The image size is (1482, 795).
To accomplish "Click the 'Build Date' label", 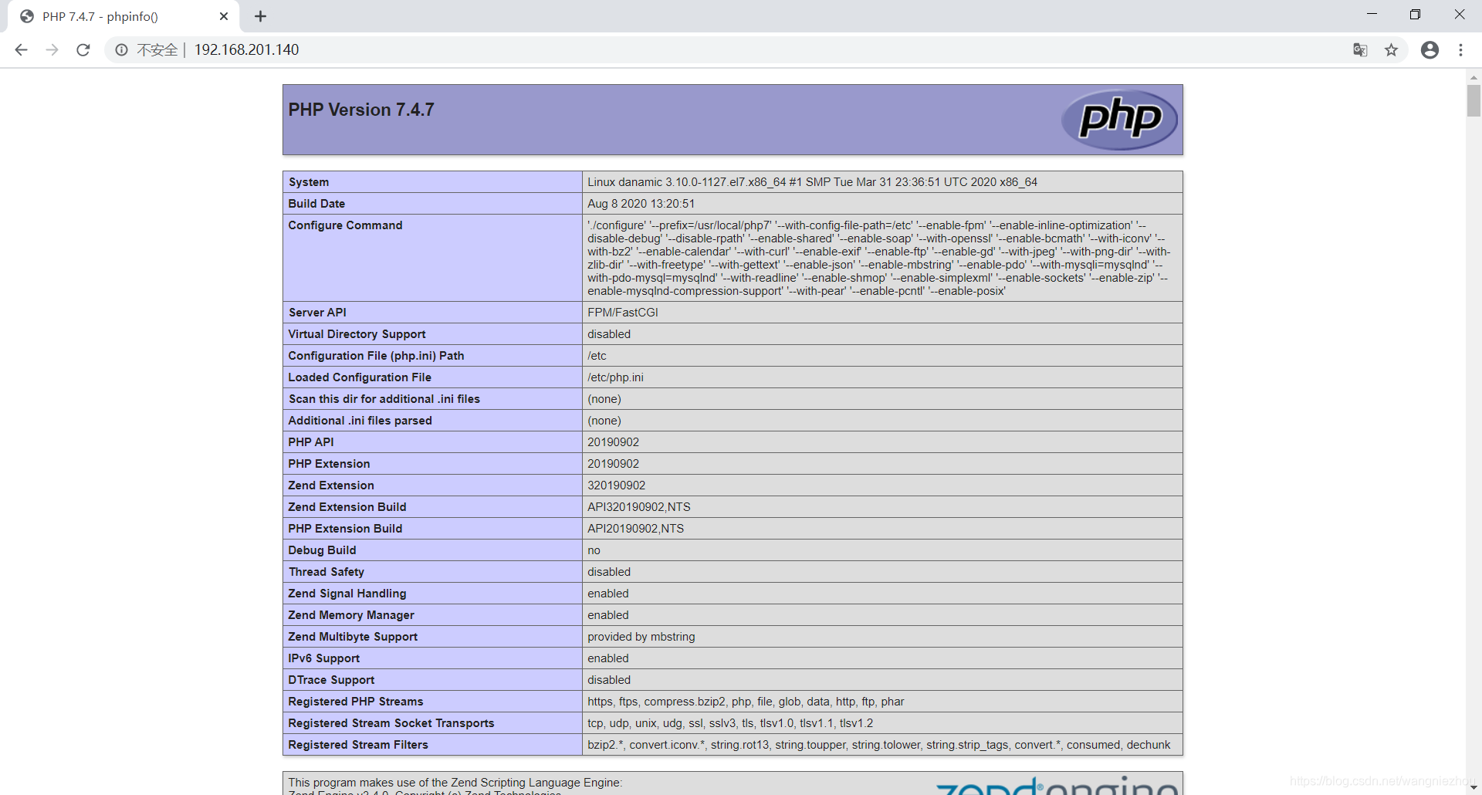I will [316, 204].
